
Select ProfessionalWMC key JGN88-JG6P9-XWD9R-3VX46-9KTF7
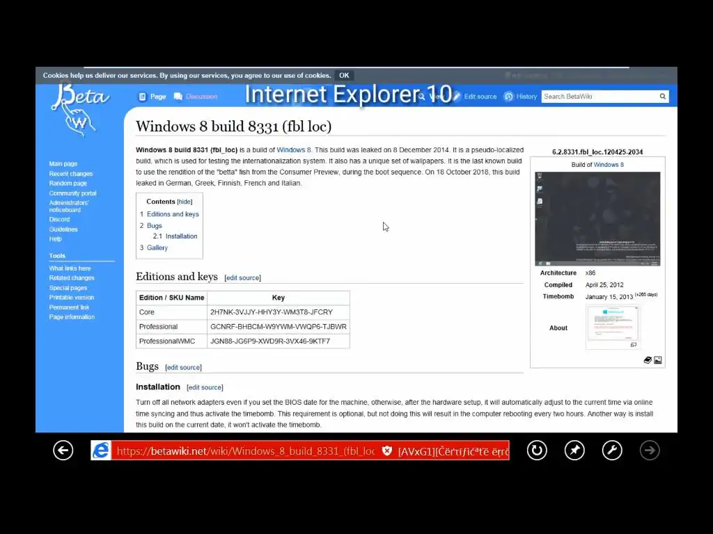pos(270,341)
